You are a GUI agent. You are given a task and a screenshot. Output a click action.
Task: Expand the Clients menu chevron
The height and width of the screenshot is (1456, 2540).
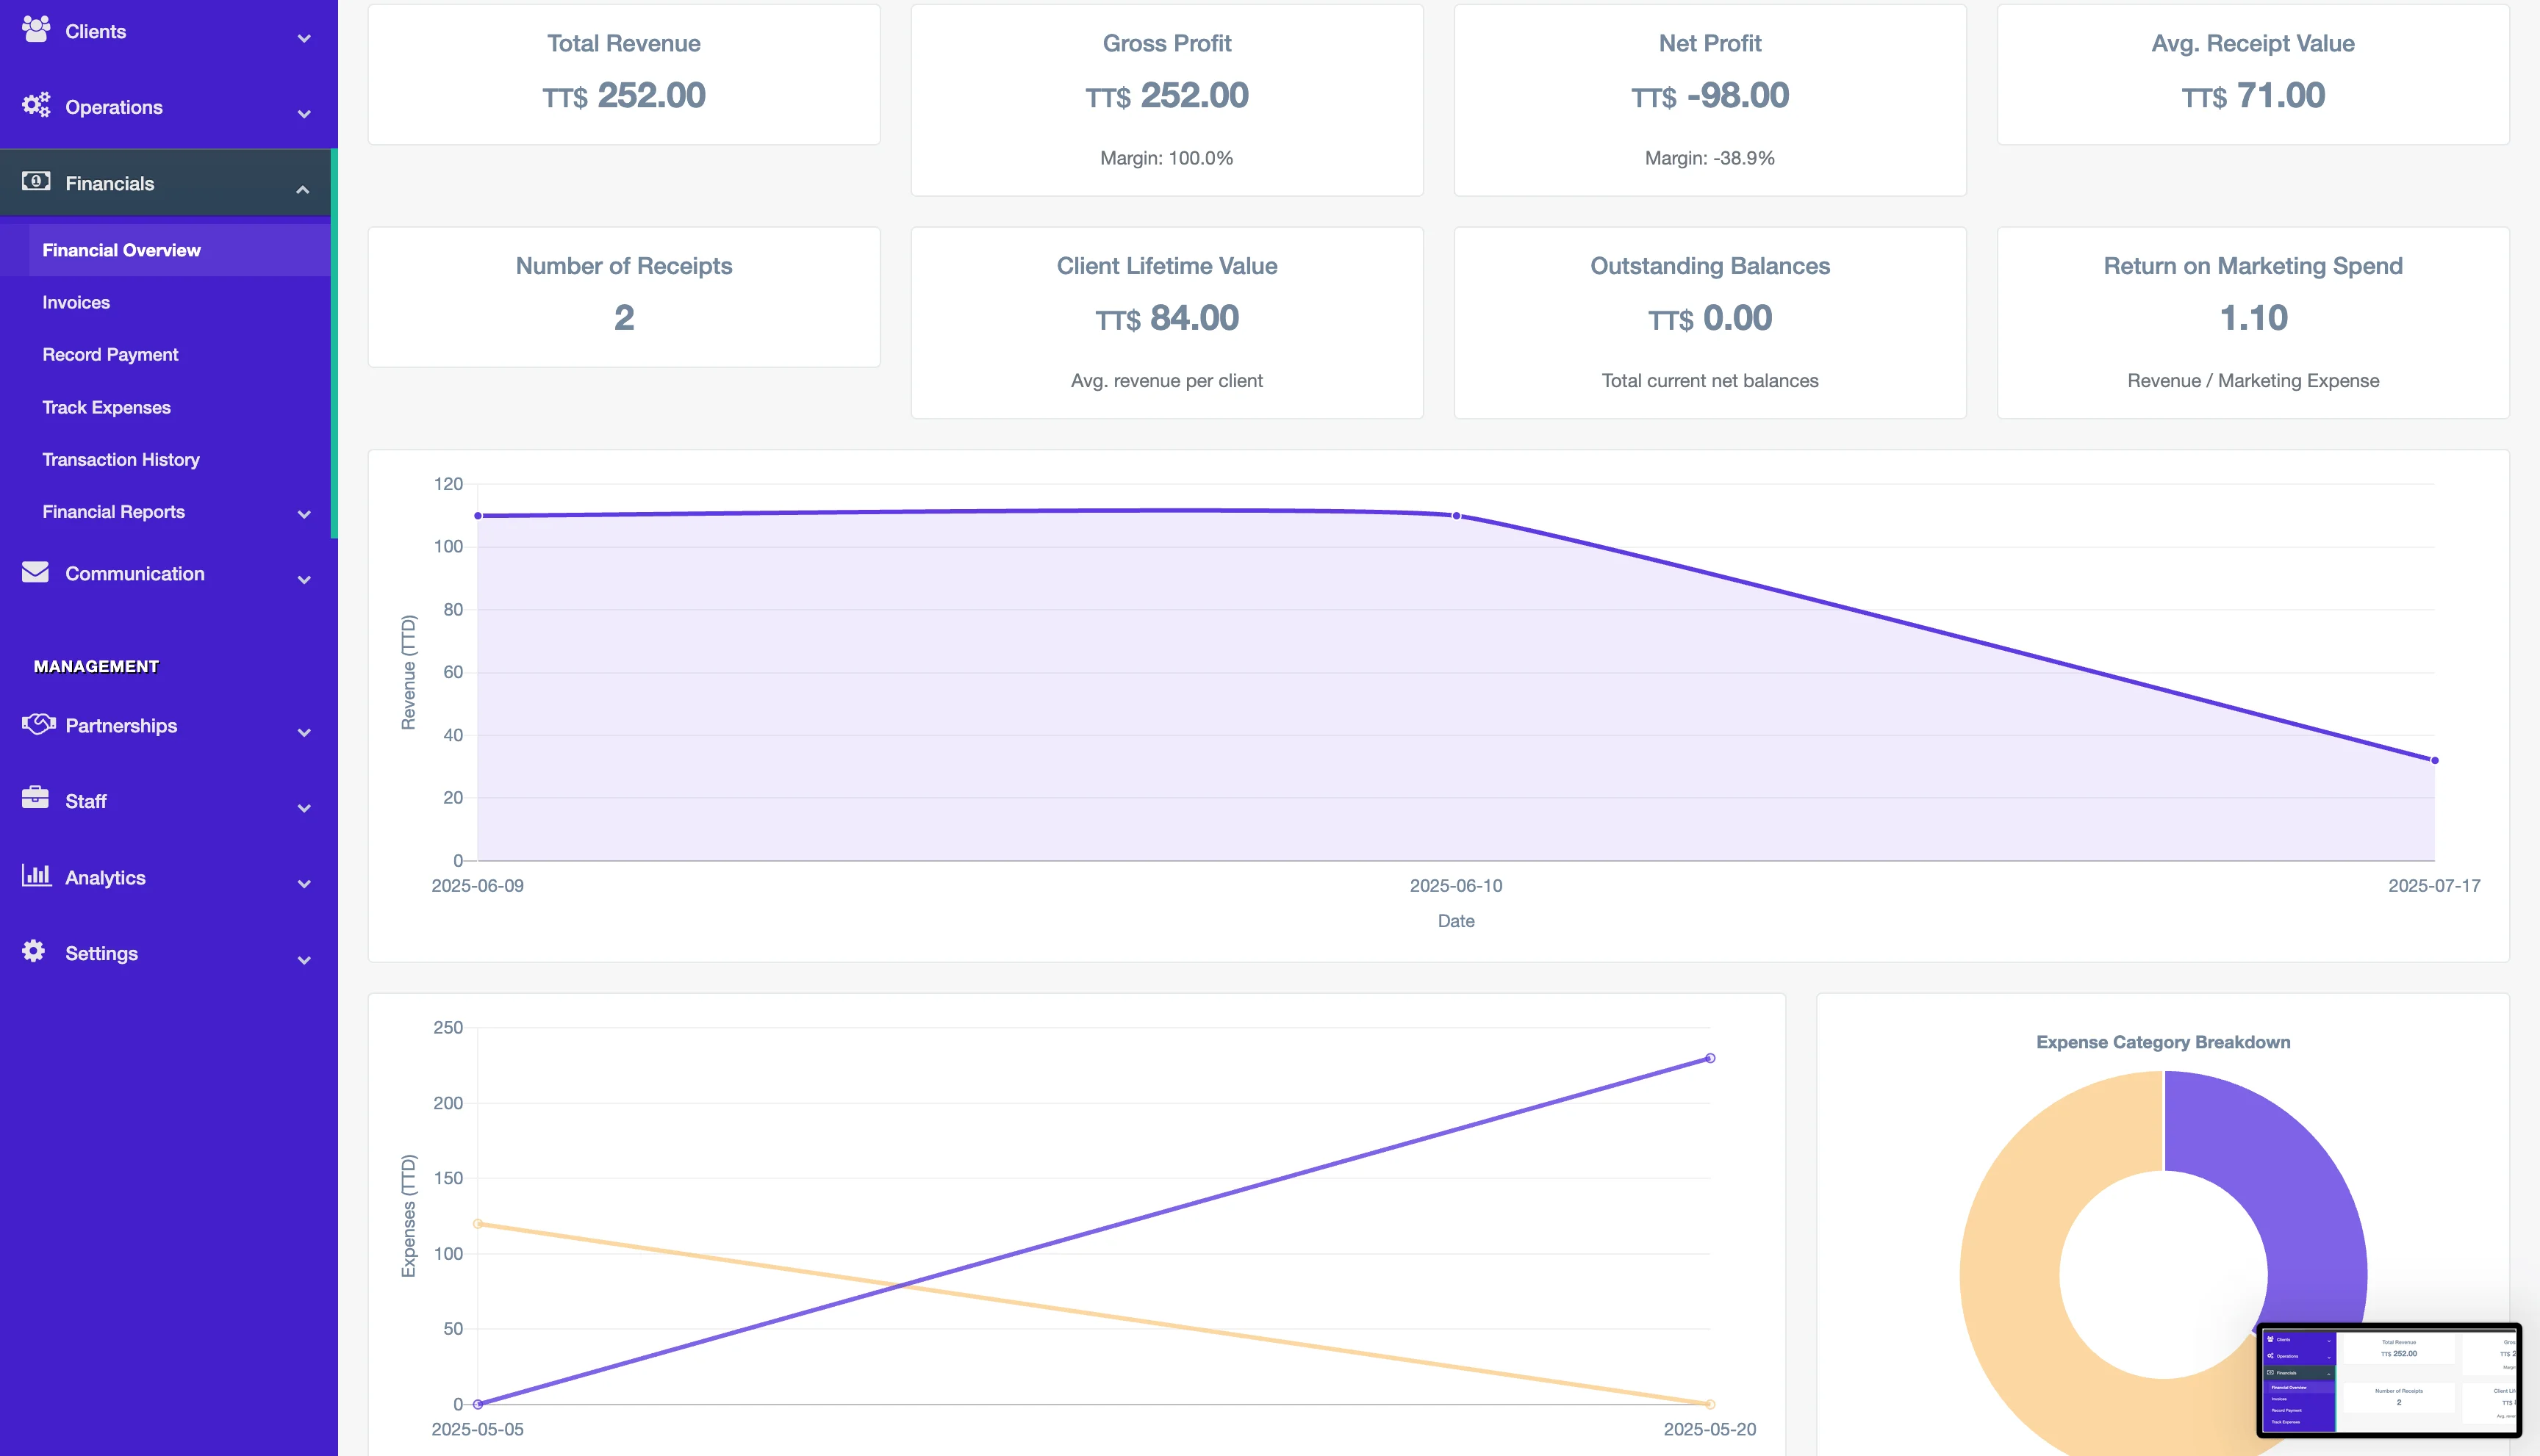[x=304, y=38]
